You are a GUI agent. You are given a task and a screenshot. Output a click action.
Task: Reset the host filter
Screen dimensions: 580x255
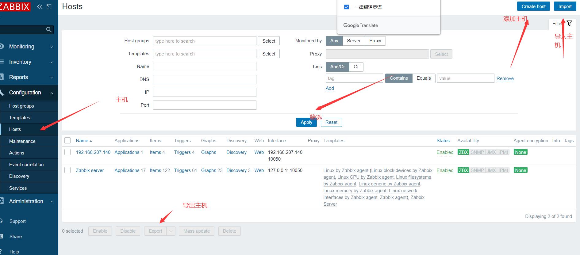click(x=331, y=122)
